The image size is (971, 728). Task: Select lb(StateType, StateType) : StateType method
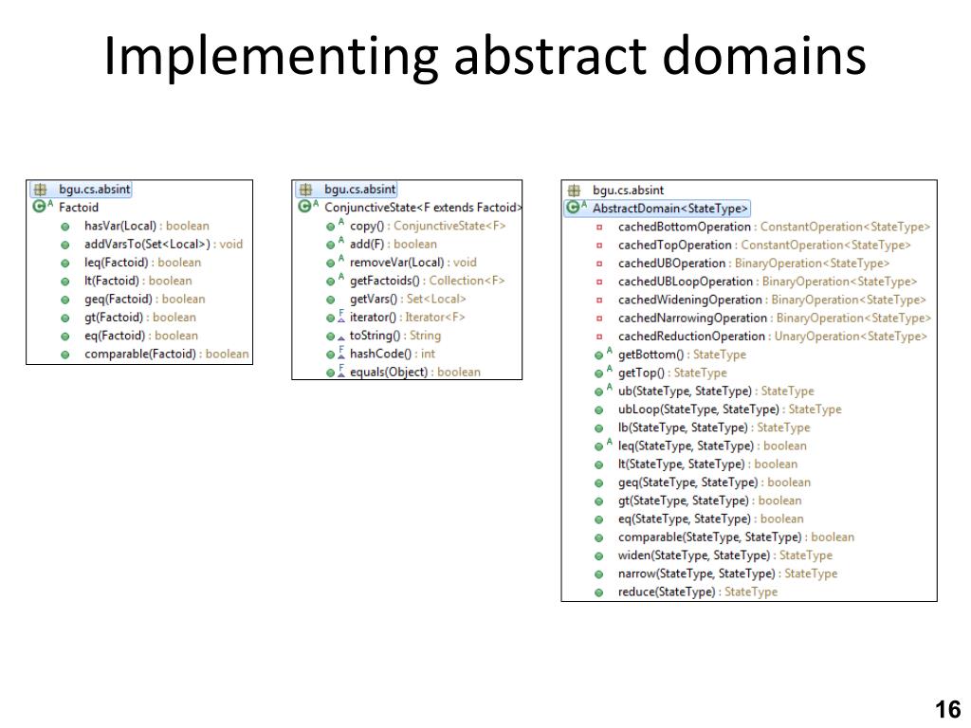[x=714, y=428]
